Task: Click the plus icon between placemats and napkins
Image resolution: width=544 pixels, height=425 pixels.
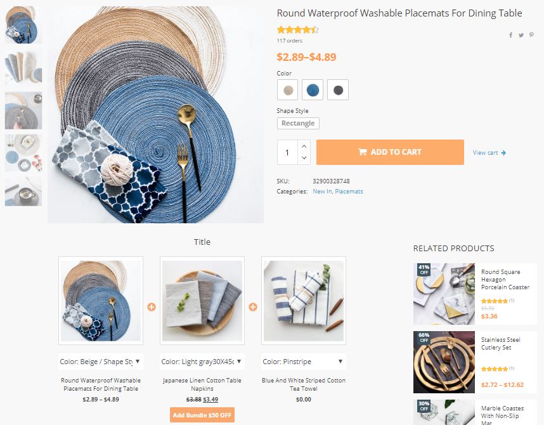Action: point(152,307)
